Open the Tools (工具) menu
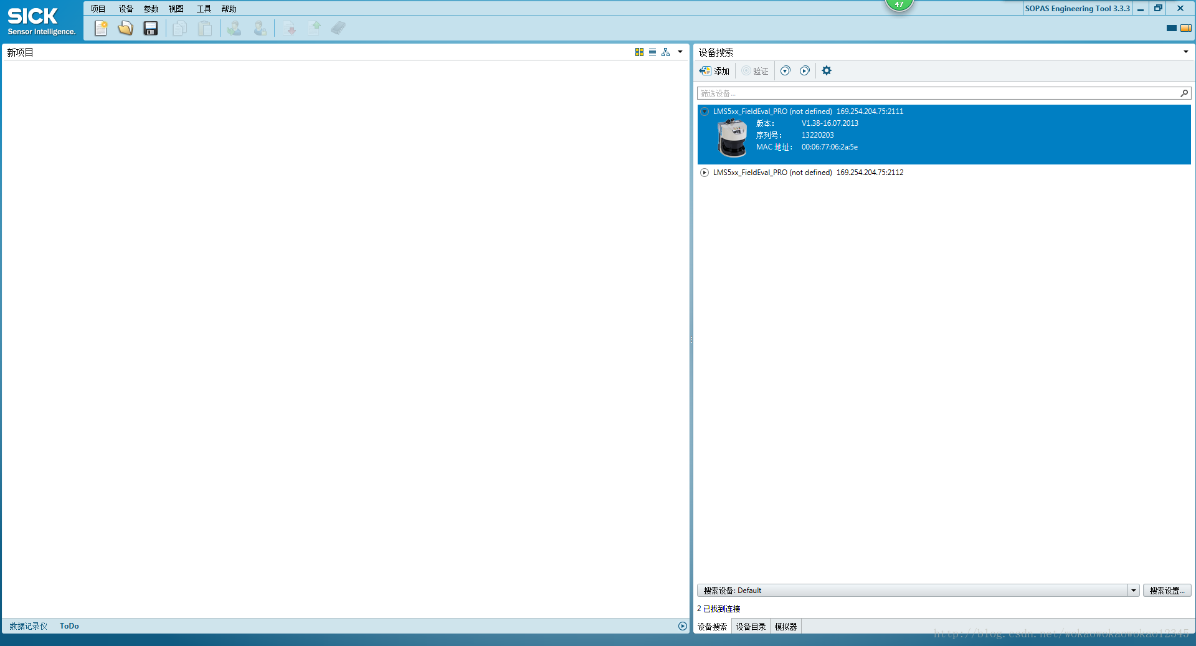The height and width of the screenshot is (646, 1196). point(204,9)
